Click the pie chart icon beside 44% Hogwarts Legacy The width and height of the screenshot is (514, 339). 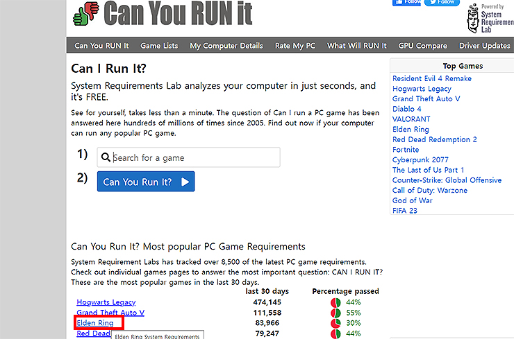pyautogui.click(x=335, y=302)
